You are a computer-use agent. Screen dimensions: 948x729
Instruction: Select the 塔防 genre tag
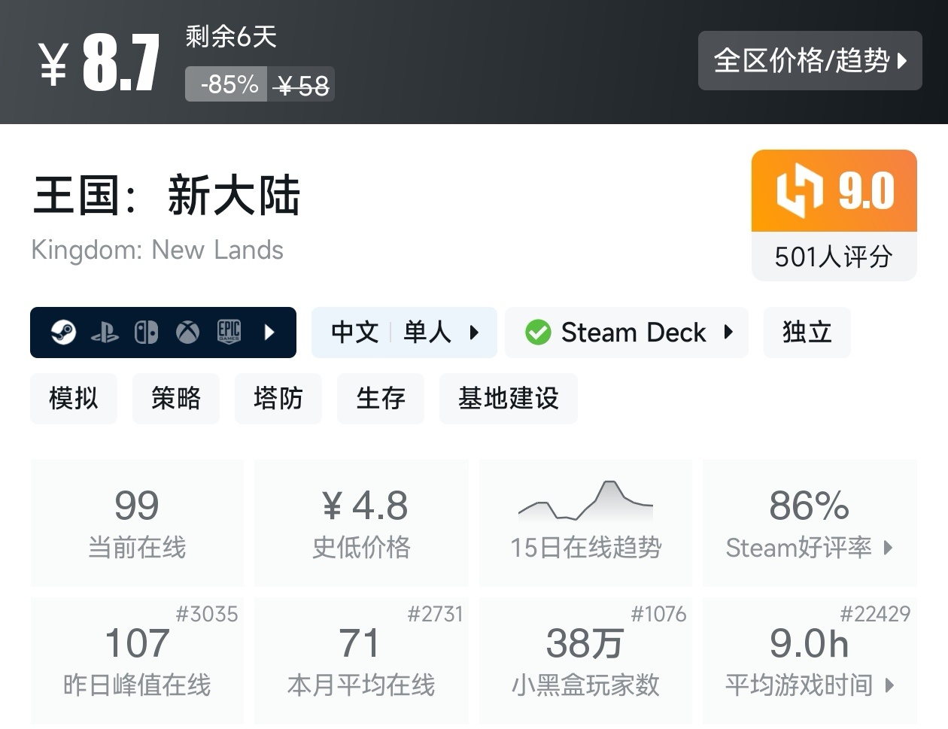[278, 399]
